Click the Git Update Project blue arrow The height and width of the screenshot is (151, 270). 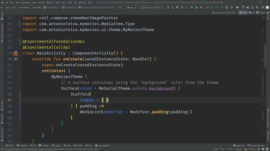click(x=212, y=8)
